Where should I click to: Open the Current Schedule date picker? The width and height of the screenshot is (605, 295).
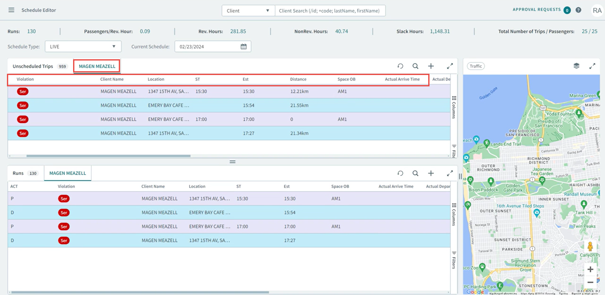[244, 46]
